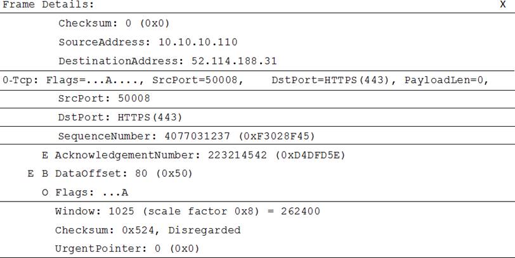Click the B marker beside DataOffset

click(45, 174)
